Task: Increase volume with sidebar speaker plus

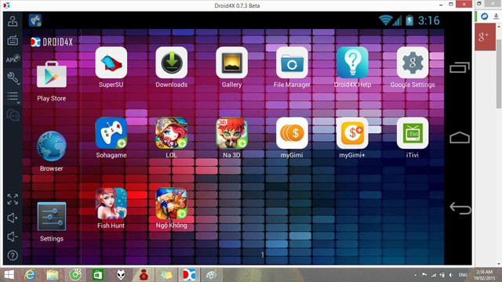Action: click(13, 218)
